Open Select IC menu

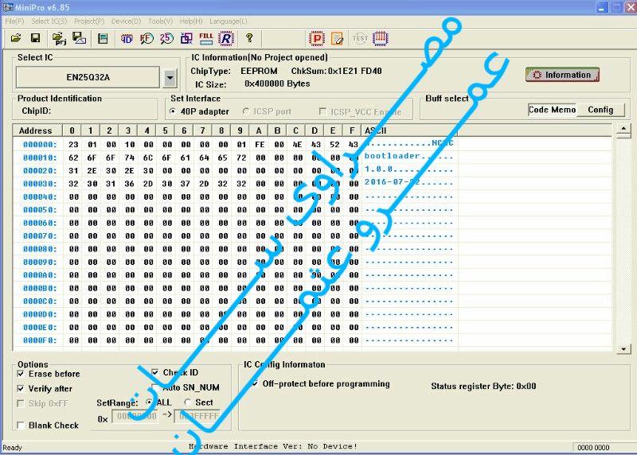pos(49,21)
